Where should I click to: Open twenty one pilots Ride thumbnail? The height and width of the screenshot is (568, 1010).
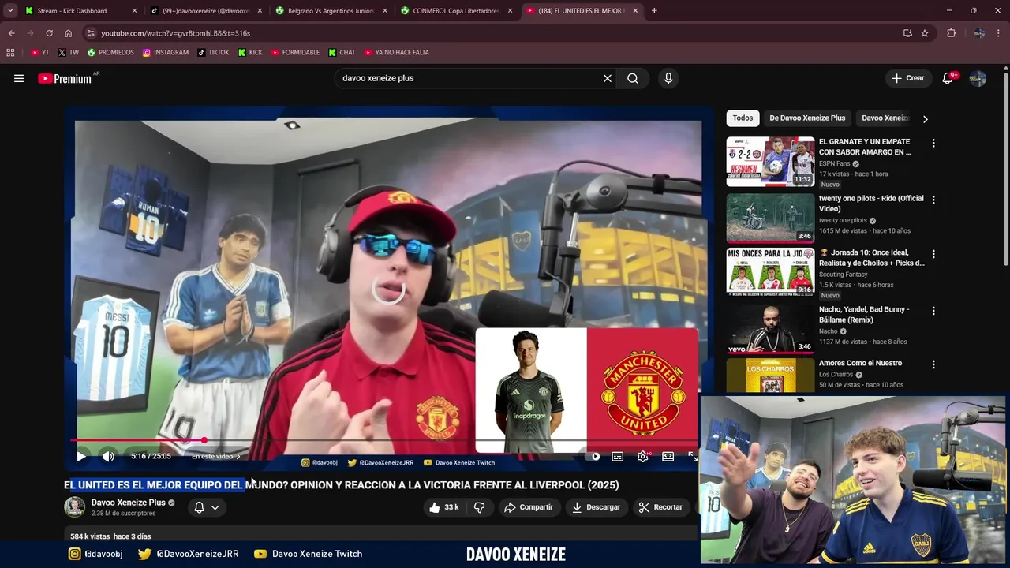(x=770, y=218)
